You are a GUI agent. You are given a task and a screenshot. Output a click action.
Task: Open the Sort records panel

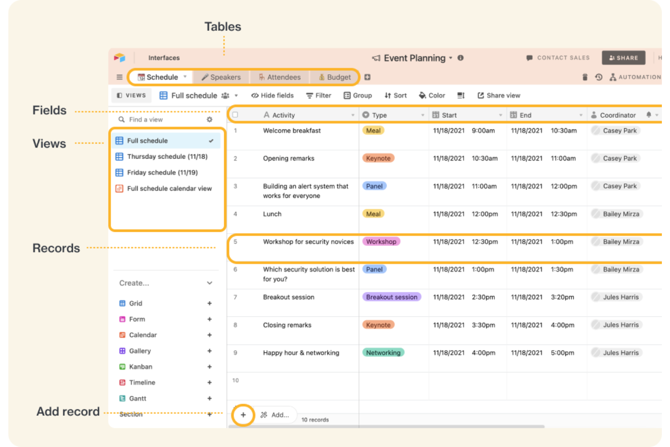[395, 95]
